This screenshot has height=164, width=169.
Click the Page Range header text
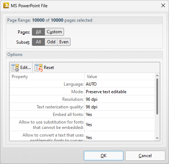pos(50,20)
